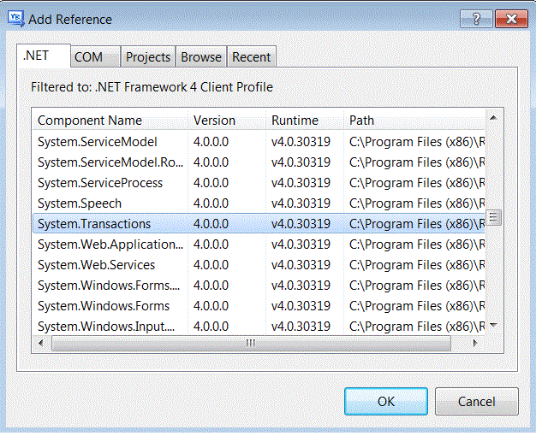The width and height of the screenshot is (536, 436).
Task: Select System.ServiceModel component
Action: [x=259, y=142]
